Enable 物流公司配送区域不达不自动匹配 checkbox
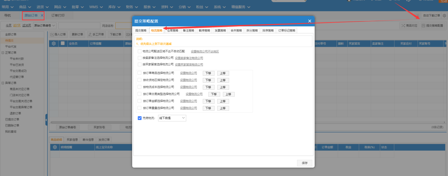 click(x=139, y=51)
